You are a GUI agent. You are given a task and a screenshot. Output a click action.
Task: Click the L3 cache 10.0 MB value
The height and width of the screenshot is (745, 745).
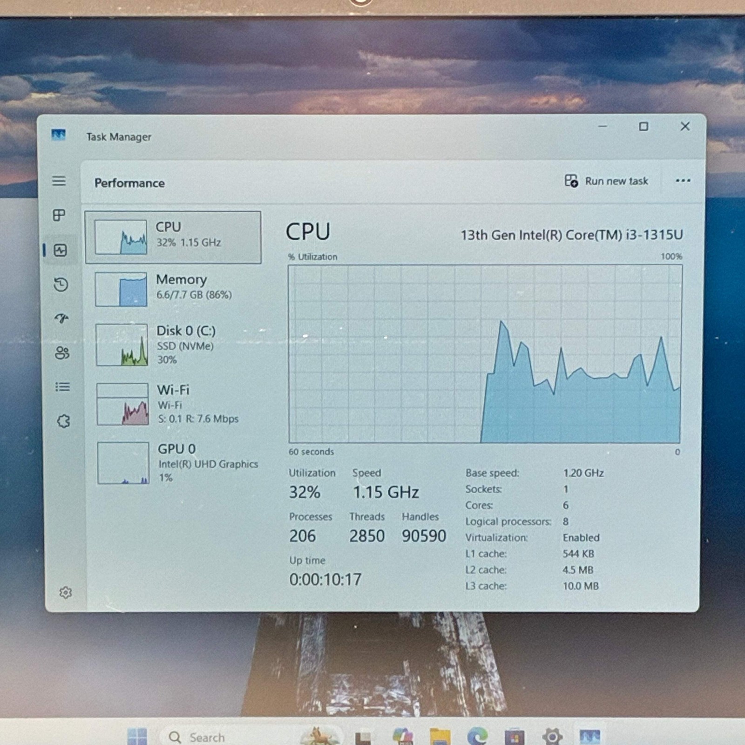[581, 586]
